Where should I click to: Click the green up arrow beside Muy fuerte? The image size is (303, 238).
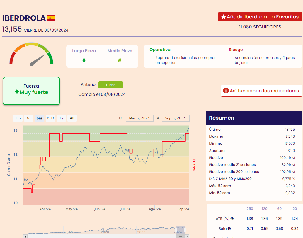click(x=17, y=91)
